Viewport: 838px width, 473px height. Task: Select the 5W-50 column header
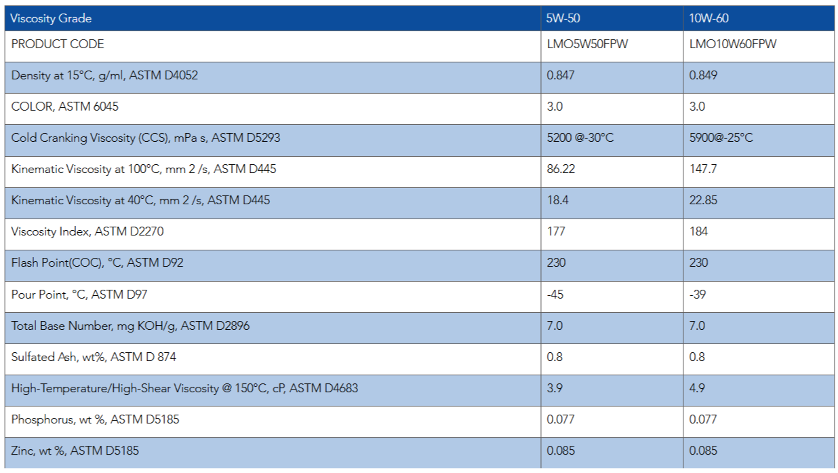[x=563, y=18]
